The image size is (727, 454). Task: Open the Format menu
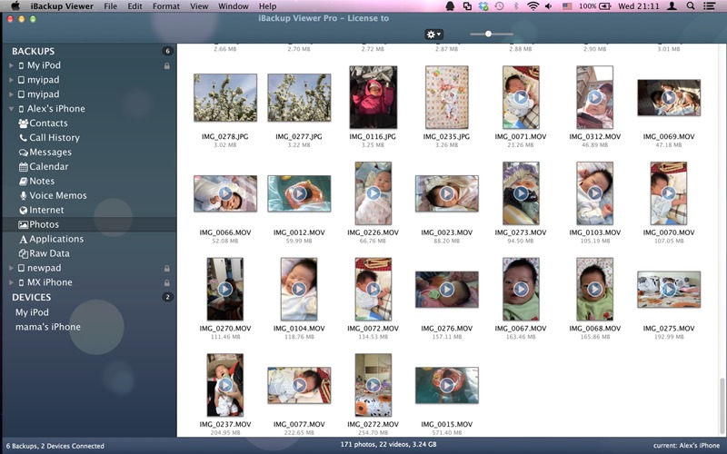(x=165, y=6)
